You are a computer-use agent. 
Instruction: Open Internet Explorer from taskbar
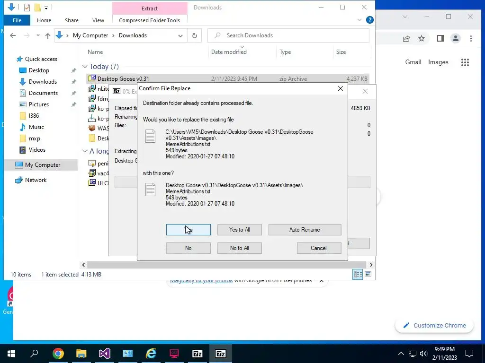(151, 354)
